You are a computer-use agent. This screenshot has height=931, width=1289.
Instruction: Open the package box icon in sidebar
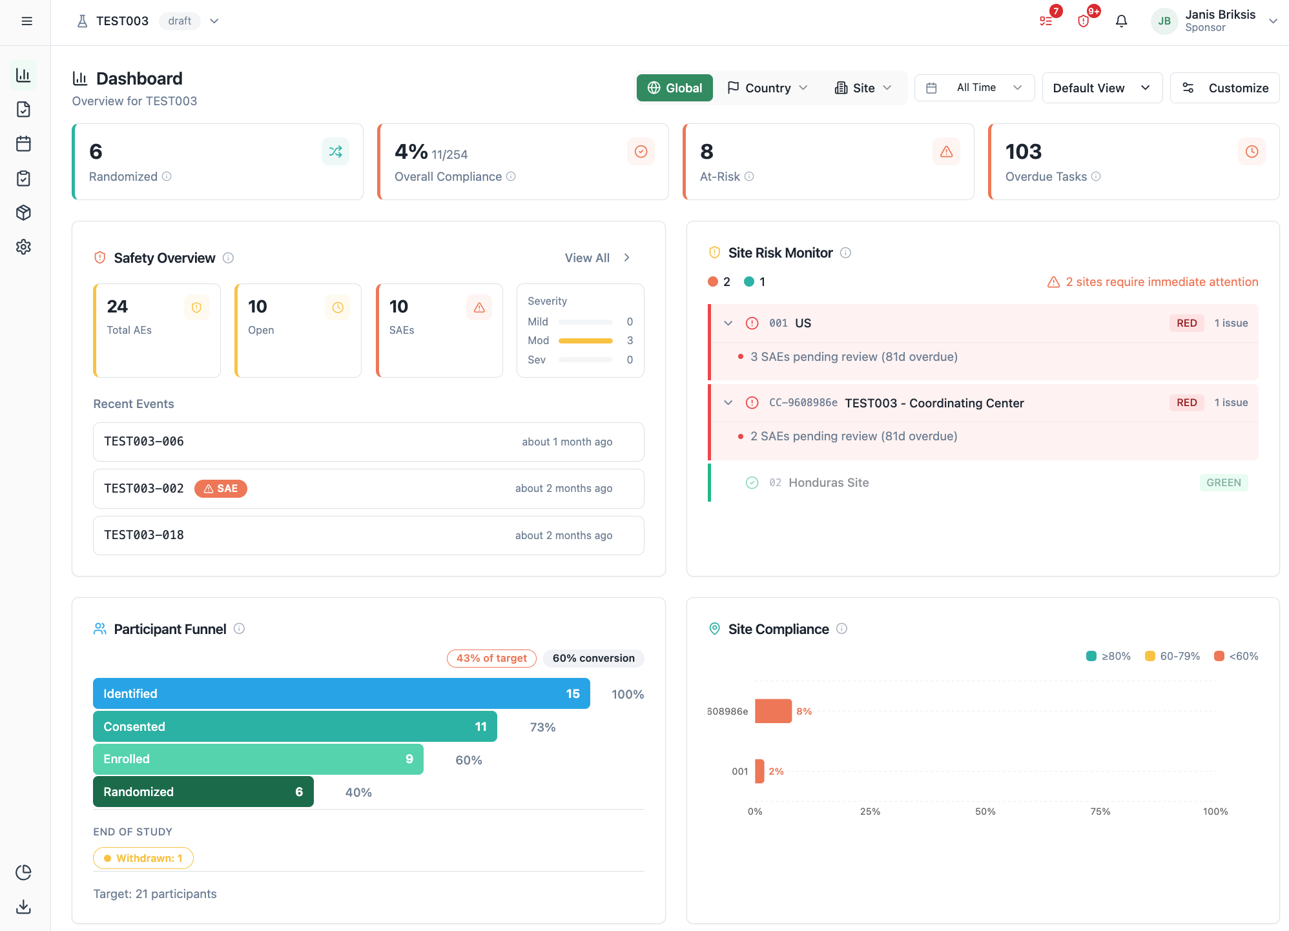pyautogui.click(x=24, y=212)
